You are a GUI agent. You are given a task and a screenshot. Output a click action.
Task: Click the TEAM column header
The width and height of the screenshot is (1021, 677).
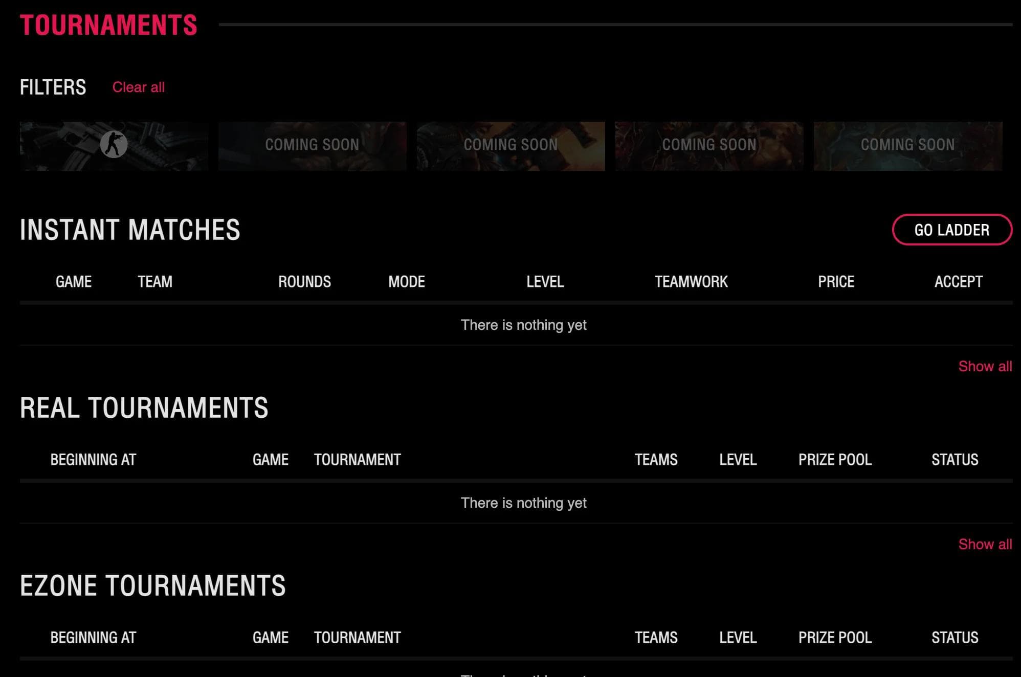154,282
